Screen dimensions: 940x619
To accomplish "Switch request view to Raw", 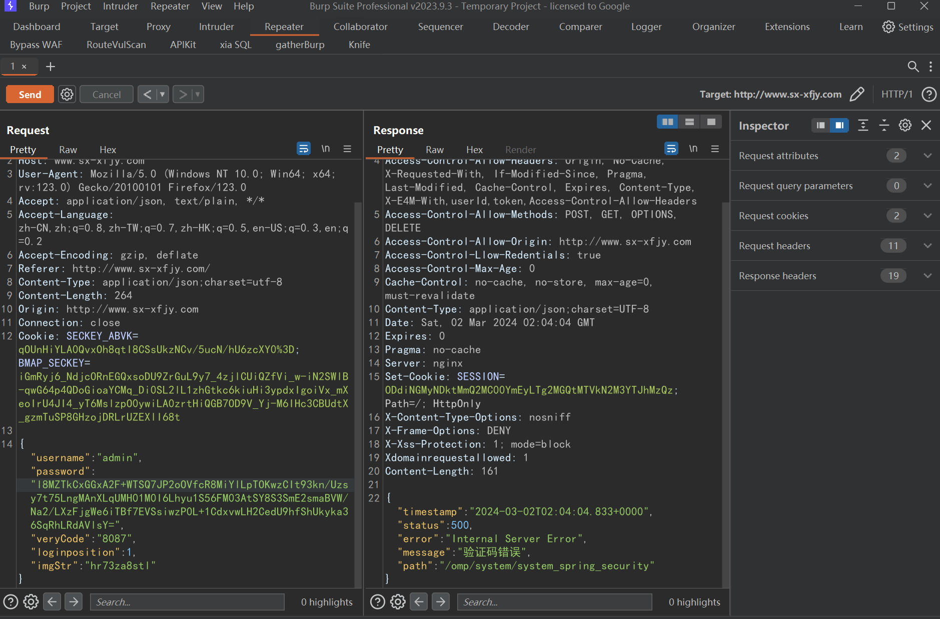I will click(68, 150).
